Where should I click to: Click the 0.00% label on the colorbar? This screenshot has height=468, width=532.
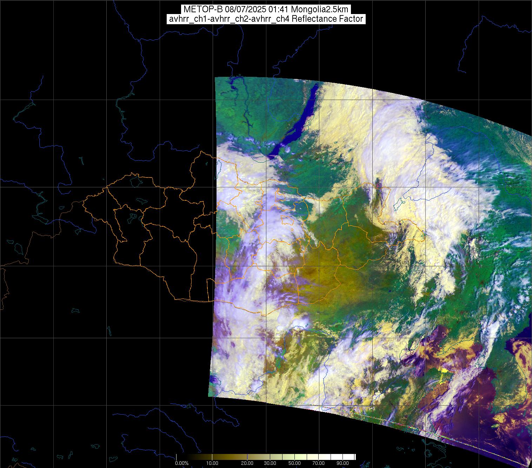(x=181, y=463)
